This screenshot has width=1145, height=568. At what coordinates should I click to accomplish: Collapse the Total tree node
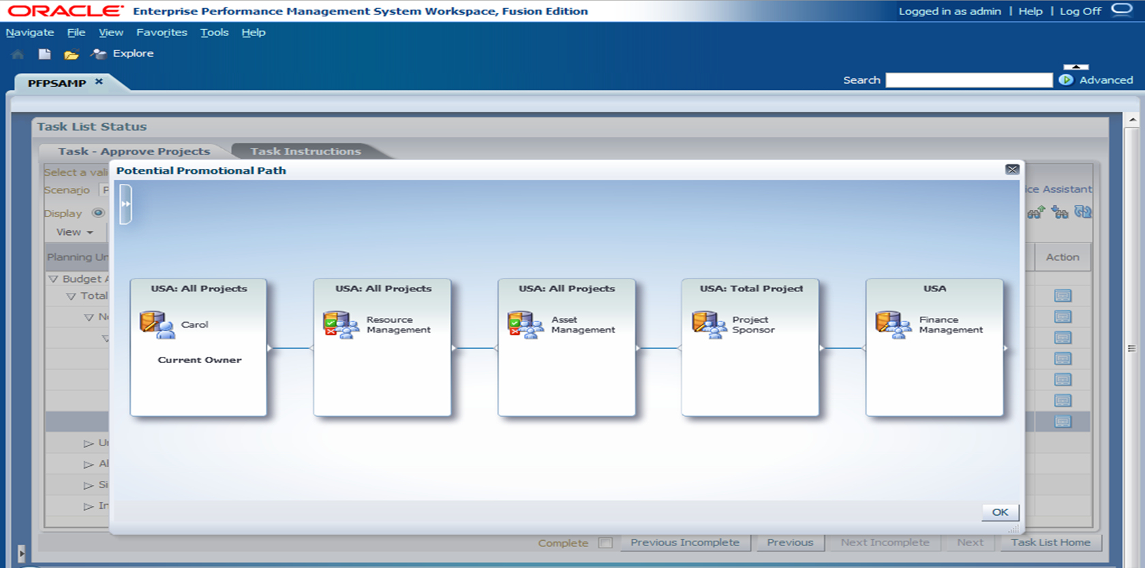point(71,296)
